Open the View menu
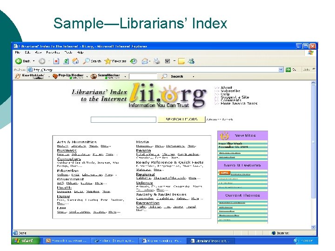335x251 pixels. (x=38, y=52)
